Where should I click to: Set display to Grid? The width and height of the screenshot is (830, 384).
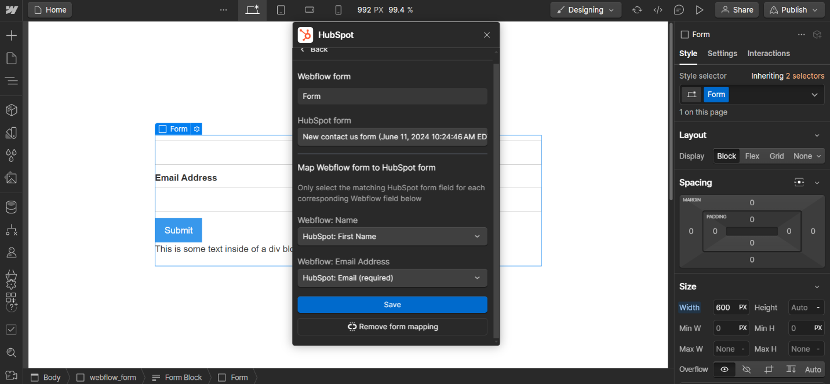point(777,156)
